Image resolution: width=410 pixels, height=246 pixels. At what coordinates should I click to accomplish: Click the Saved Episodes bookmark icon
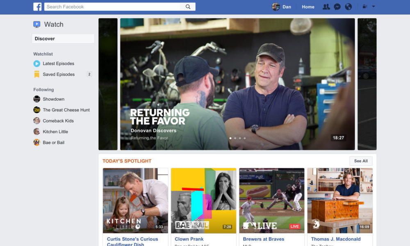coord(37,75)
